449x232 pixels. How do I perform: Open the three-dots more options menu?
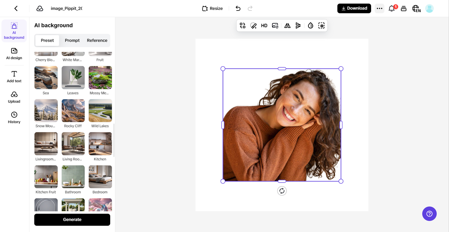click(x=380, y=8)
